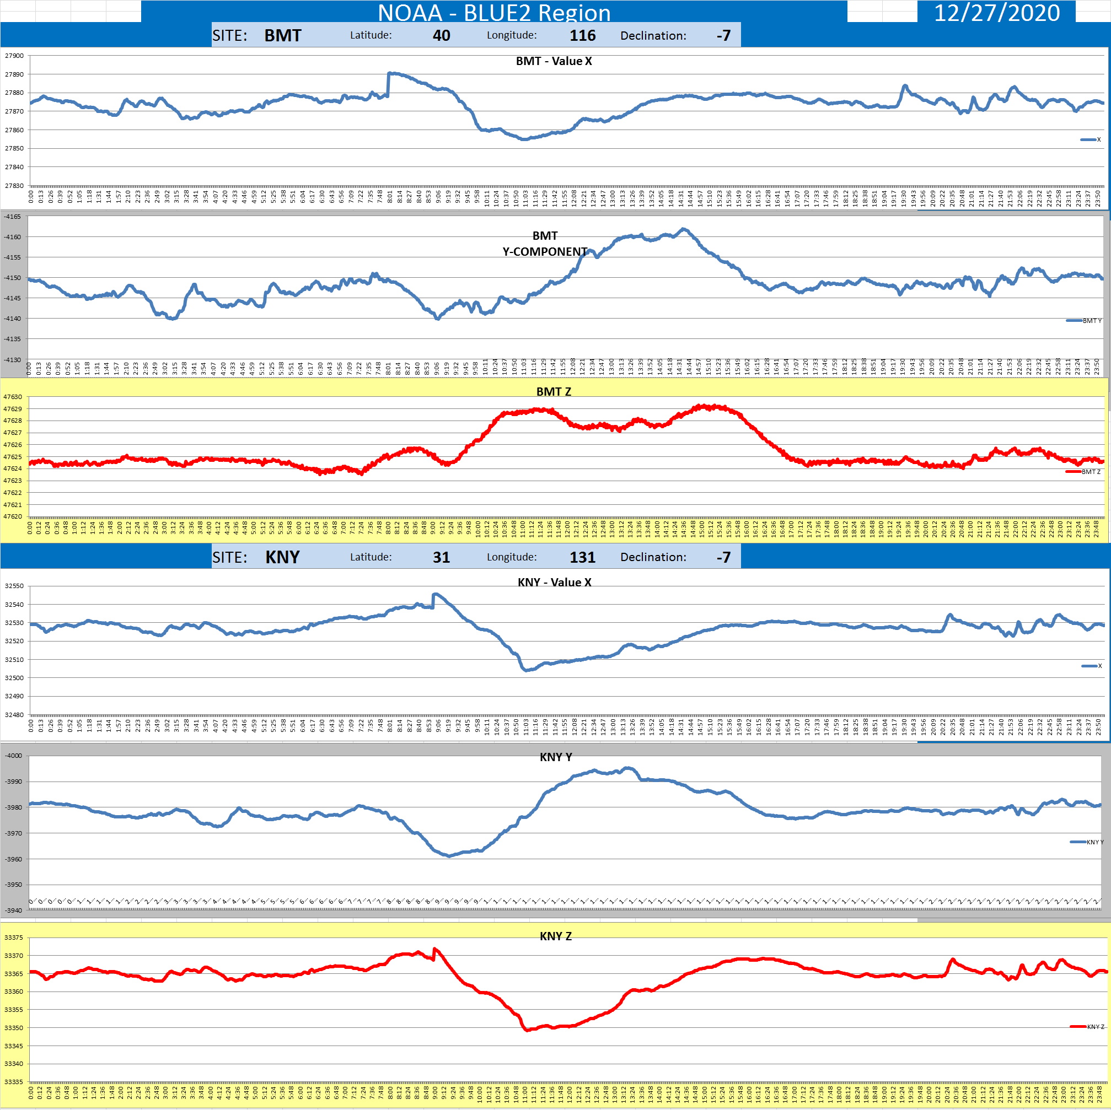Click the KNY Z red legend entry

tap(1086, 1026)
